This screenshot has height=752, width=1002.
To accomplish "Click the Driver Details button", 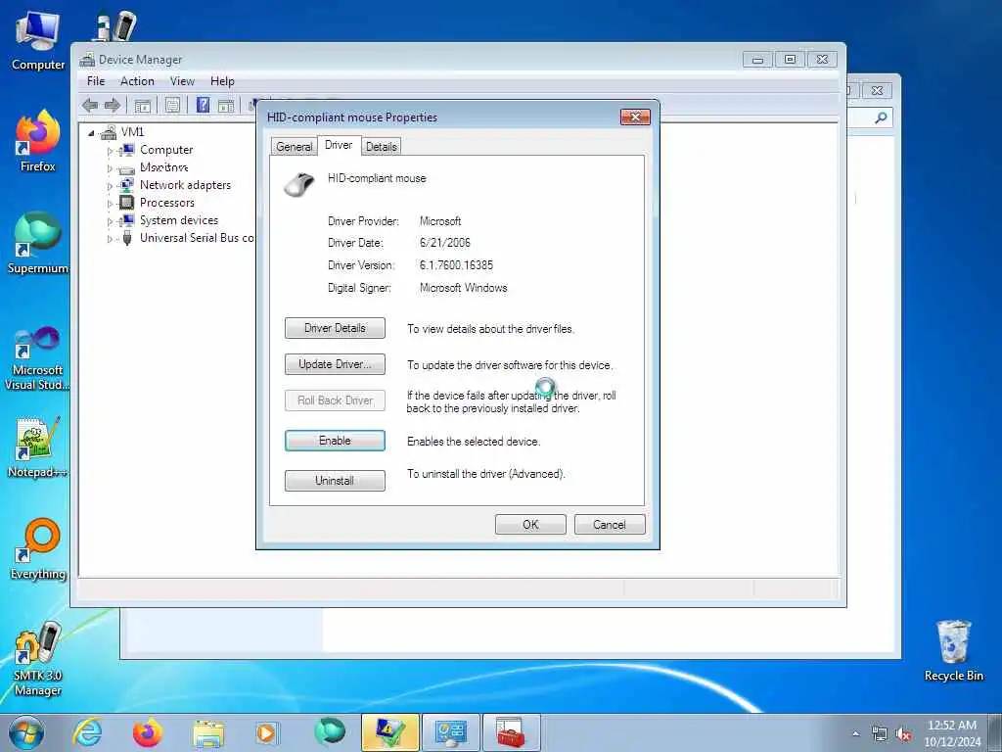I will click(x=335, y=328).
